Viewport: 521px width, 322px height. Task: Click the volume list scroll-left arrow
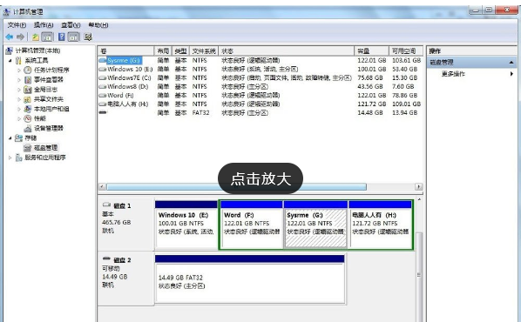coord(102,187)
